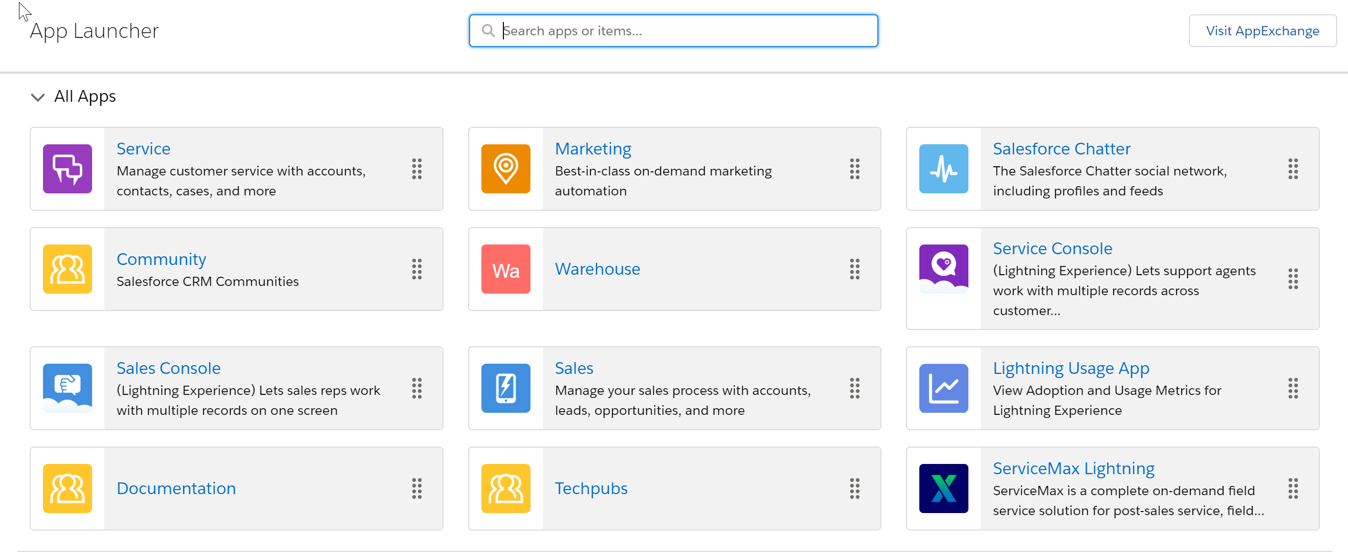Focus the Search apps or items field
Viewport: 1348px width, 555px height.
pos(673,30)
